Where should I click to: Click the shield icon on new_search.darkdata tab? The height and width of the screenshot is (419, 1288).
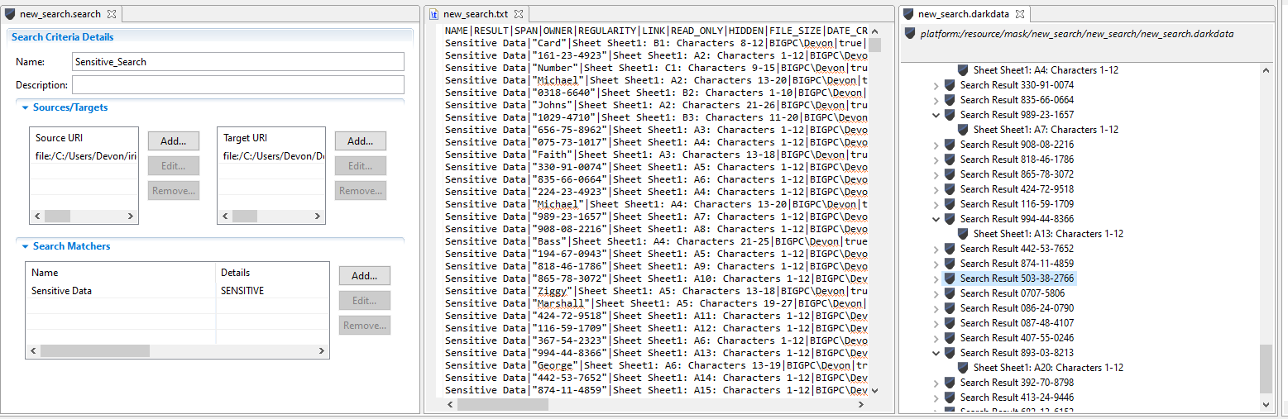[x=909, y=14]
